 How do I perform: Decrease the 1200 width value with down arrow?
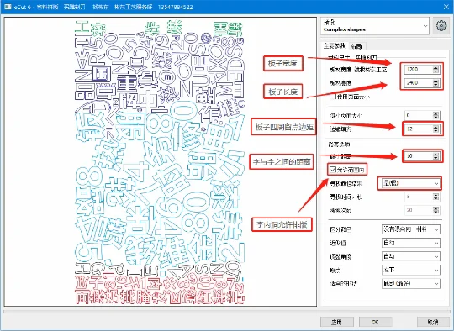(x=436, y=71)
